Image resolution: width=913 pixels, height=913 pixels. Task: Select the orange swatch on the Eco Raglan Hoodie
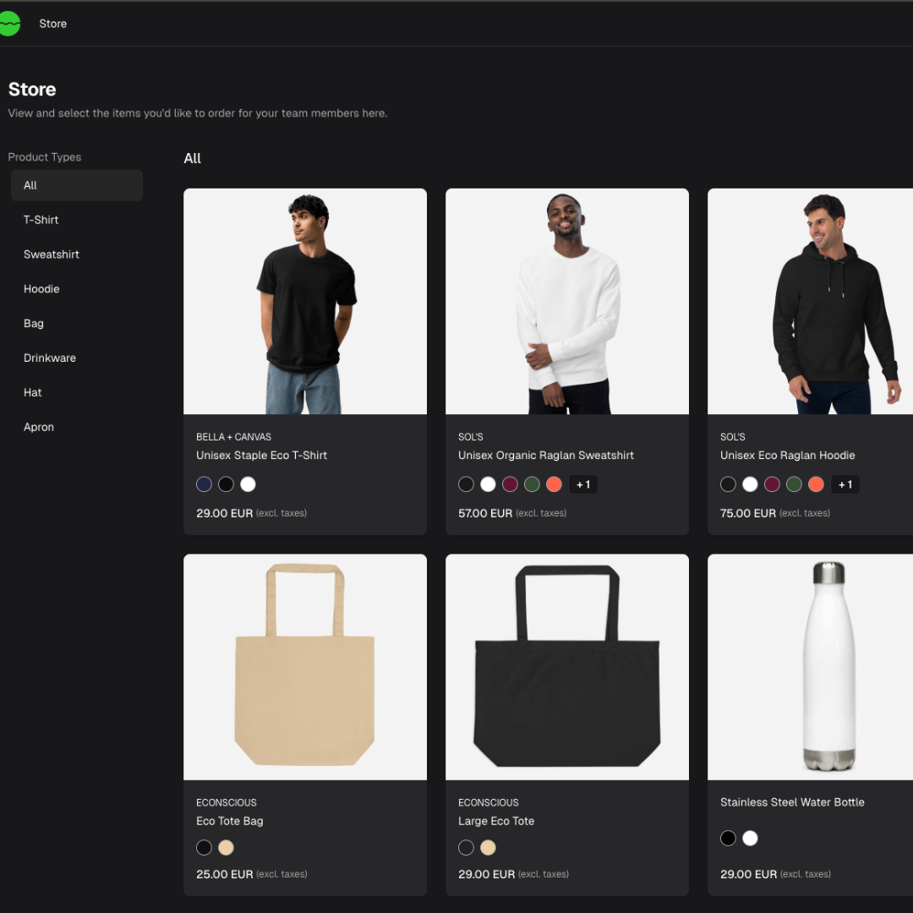tap(816, 484)
